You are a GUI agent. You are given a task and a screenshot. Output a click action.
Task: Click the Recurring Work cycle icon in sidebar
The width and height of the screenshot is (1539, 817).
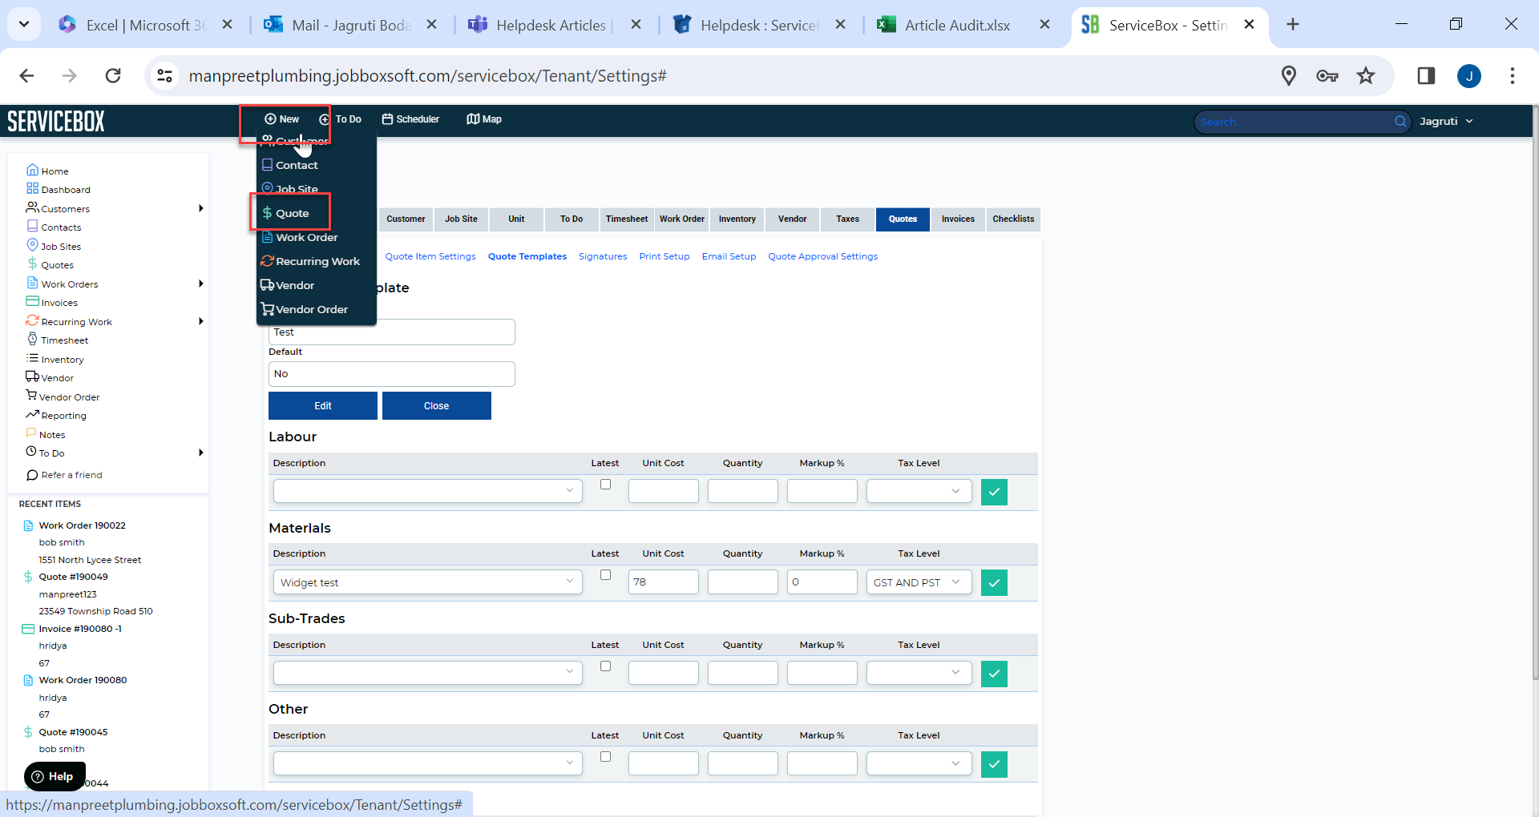click(x=32, y=320)
